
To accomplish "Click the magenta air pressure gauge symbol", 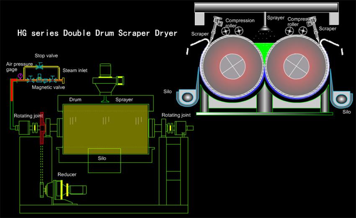I will [x=21, y=76].
